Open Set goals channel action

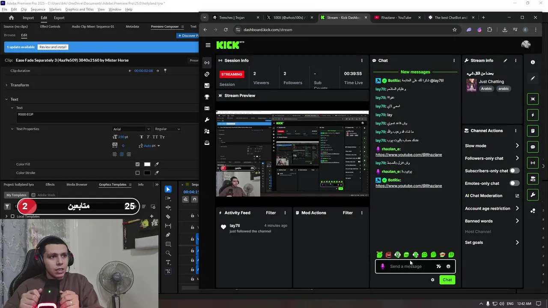click(492, 243)
